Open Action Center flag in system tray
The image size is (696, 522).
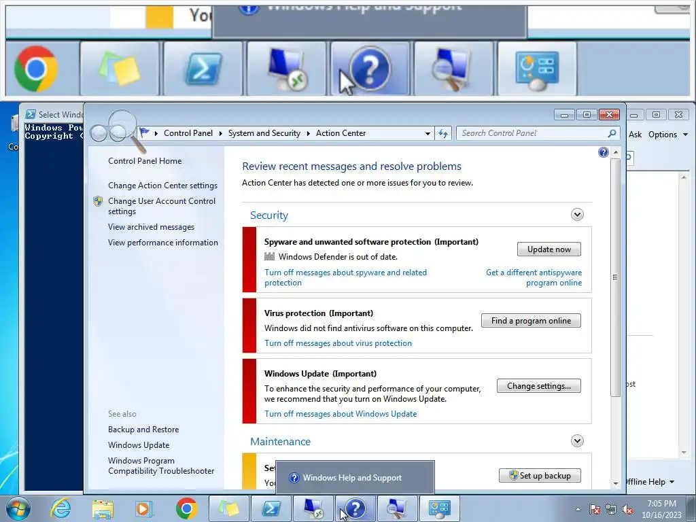tap(595, 510)
